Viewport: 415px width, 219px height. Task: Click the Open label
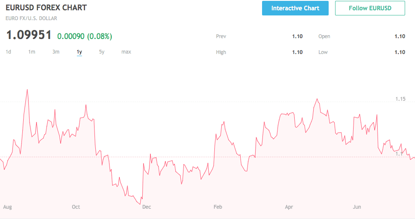pyautogui.click(x=324, y=36)
